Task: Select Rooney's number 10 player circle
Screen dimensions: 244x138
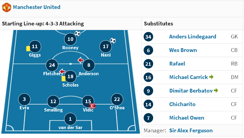Action: (x=70, y=39)
